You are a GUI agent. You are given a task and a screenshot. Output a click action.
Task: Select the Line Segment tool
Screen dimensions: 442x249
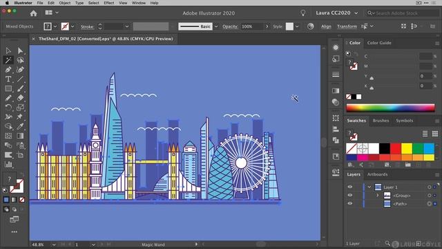click(20, 79)
